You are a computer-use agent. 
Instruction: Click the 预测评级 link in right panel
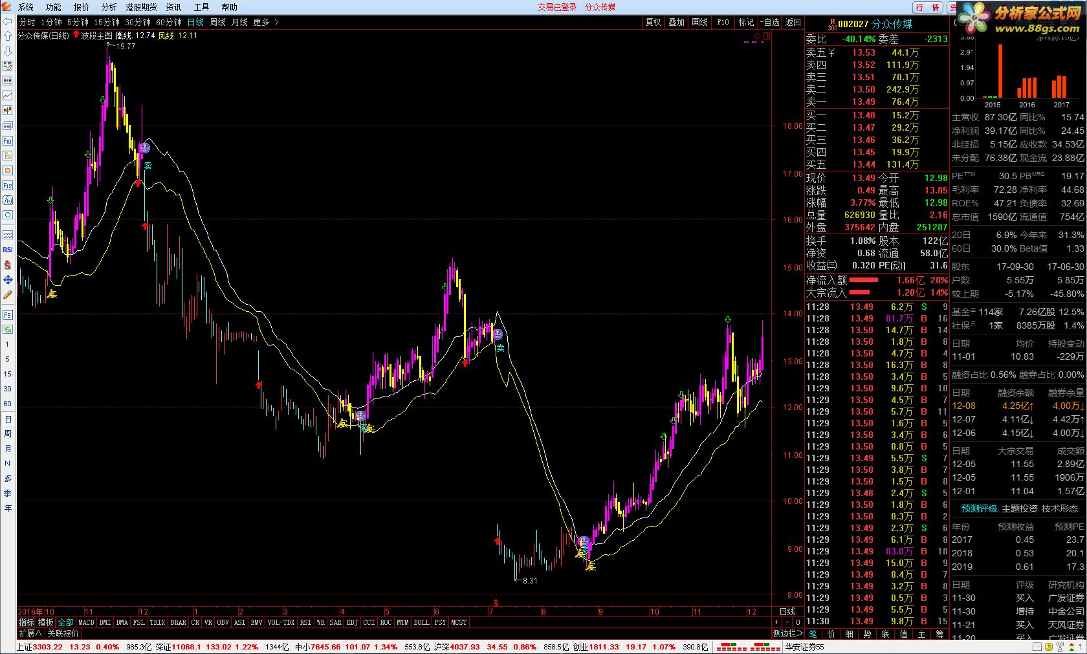(x=979, y=508)
